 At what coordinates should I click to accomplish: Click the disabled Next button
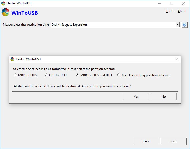[x=173, y=141]
